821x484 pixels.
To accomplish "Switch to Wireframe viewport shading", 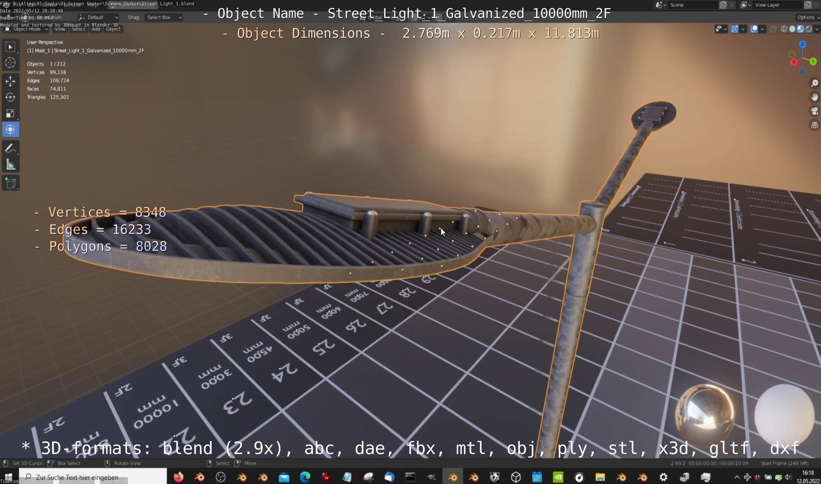I will pos(784,29).
